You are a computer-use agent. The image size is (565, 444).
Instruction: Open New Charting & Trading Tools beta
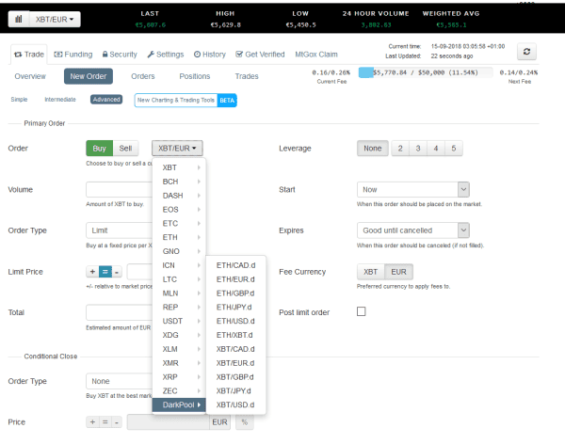coord(186,100)
